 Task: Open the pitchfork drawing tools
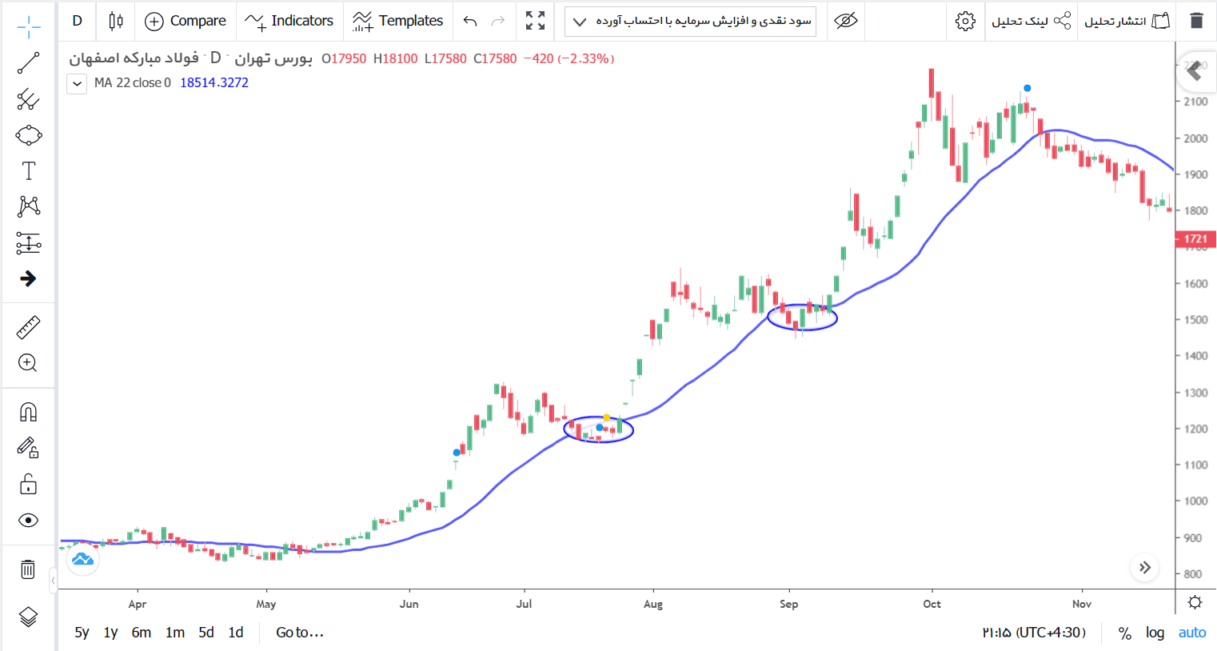28,99
